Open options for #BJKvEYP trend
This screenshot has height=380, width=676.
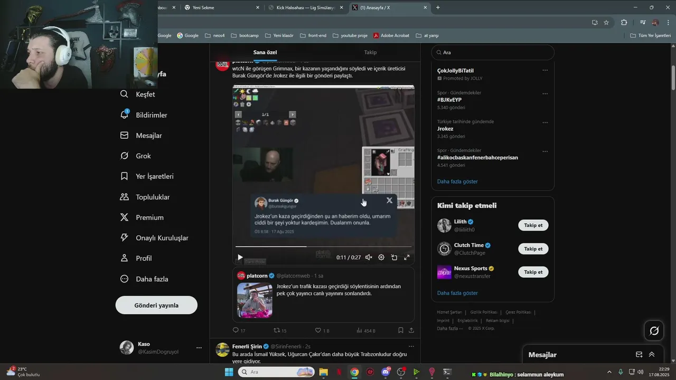545,94
